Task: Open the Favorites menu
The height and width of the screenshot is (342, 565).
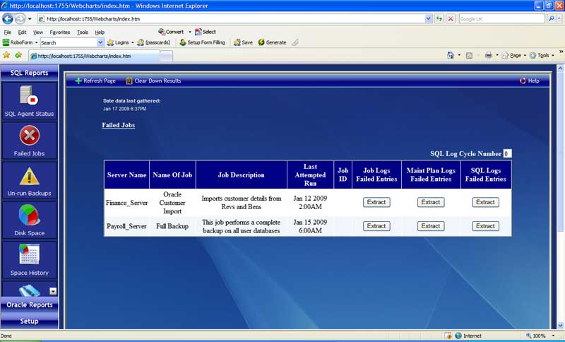Action: pyautogui.click(x=60, y=32)
